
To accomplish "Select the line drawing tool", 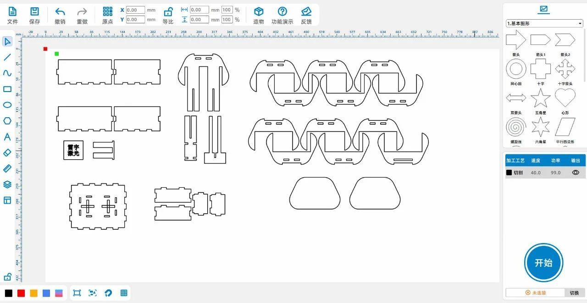I will coord(7,57).
